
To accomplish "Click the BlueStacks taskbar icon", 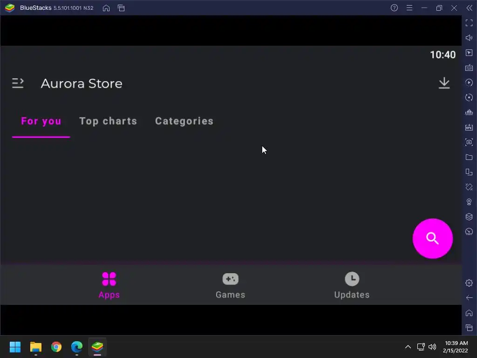I will [97, 347].
